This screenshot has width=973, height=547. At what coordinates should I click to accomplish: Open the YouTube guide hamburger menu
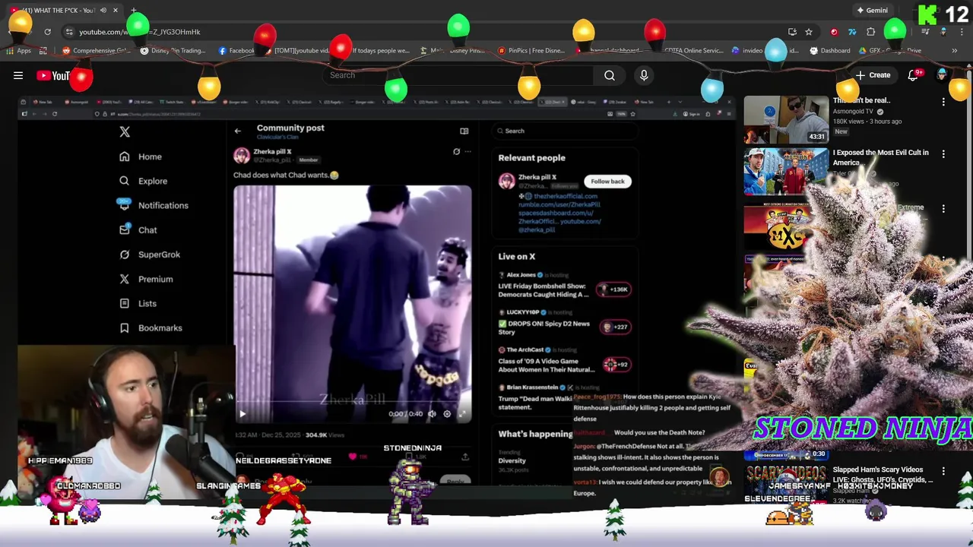tap(18, 75)
